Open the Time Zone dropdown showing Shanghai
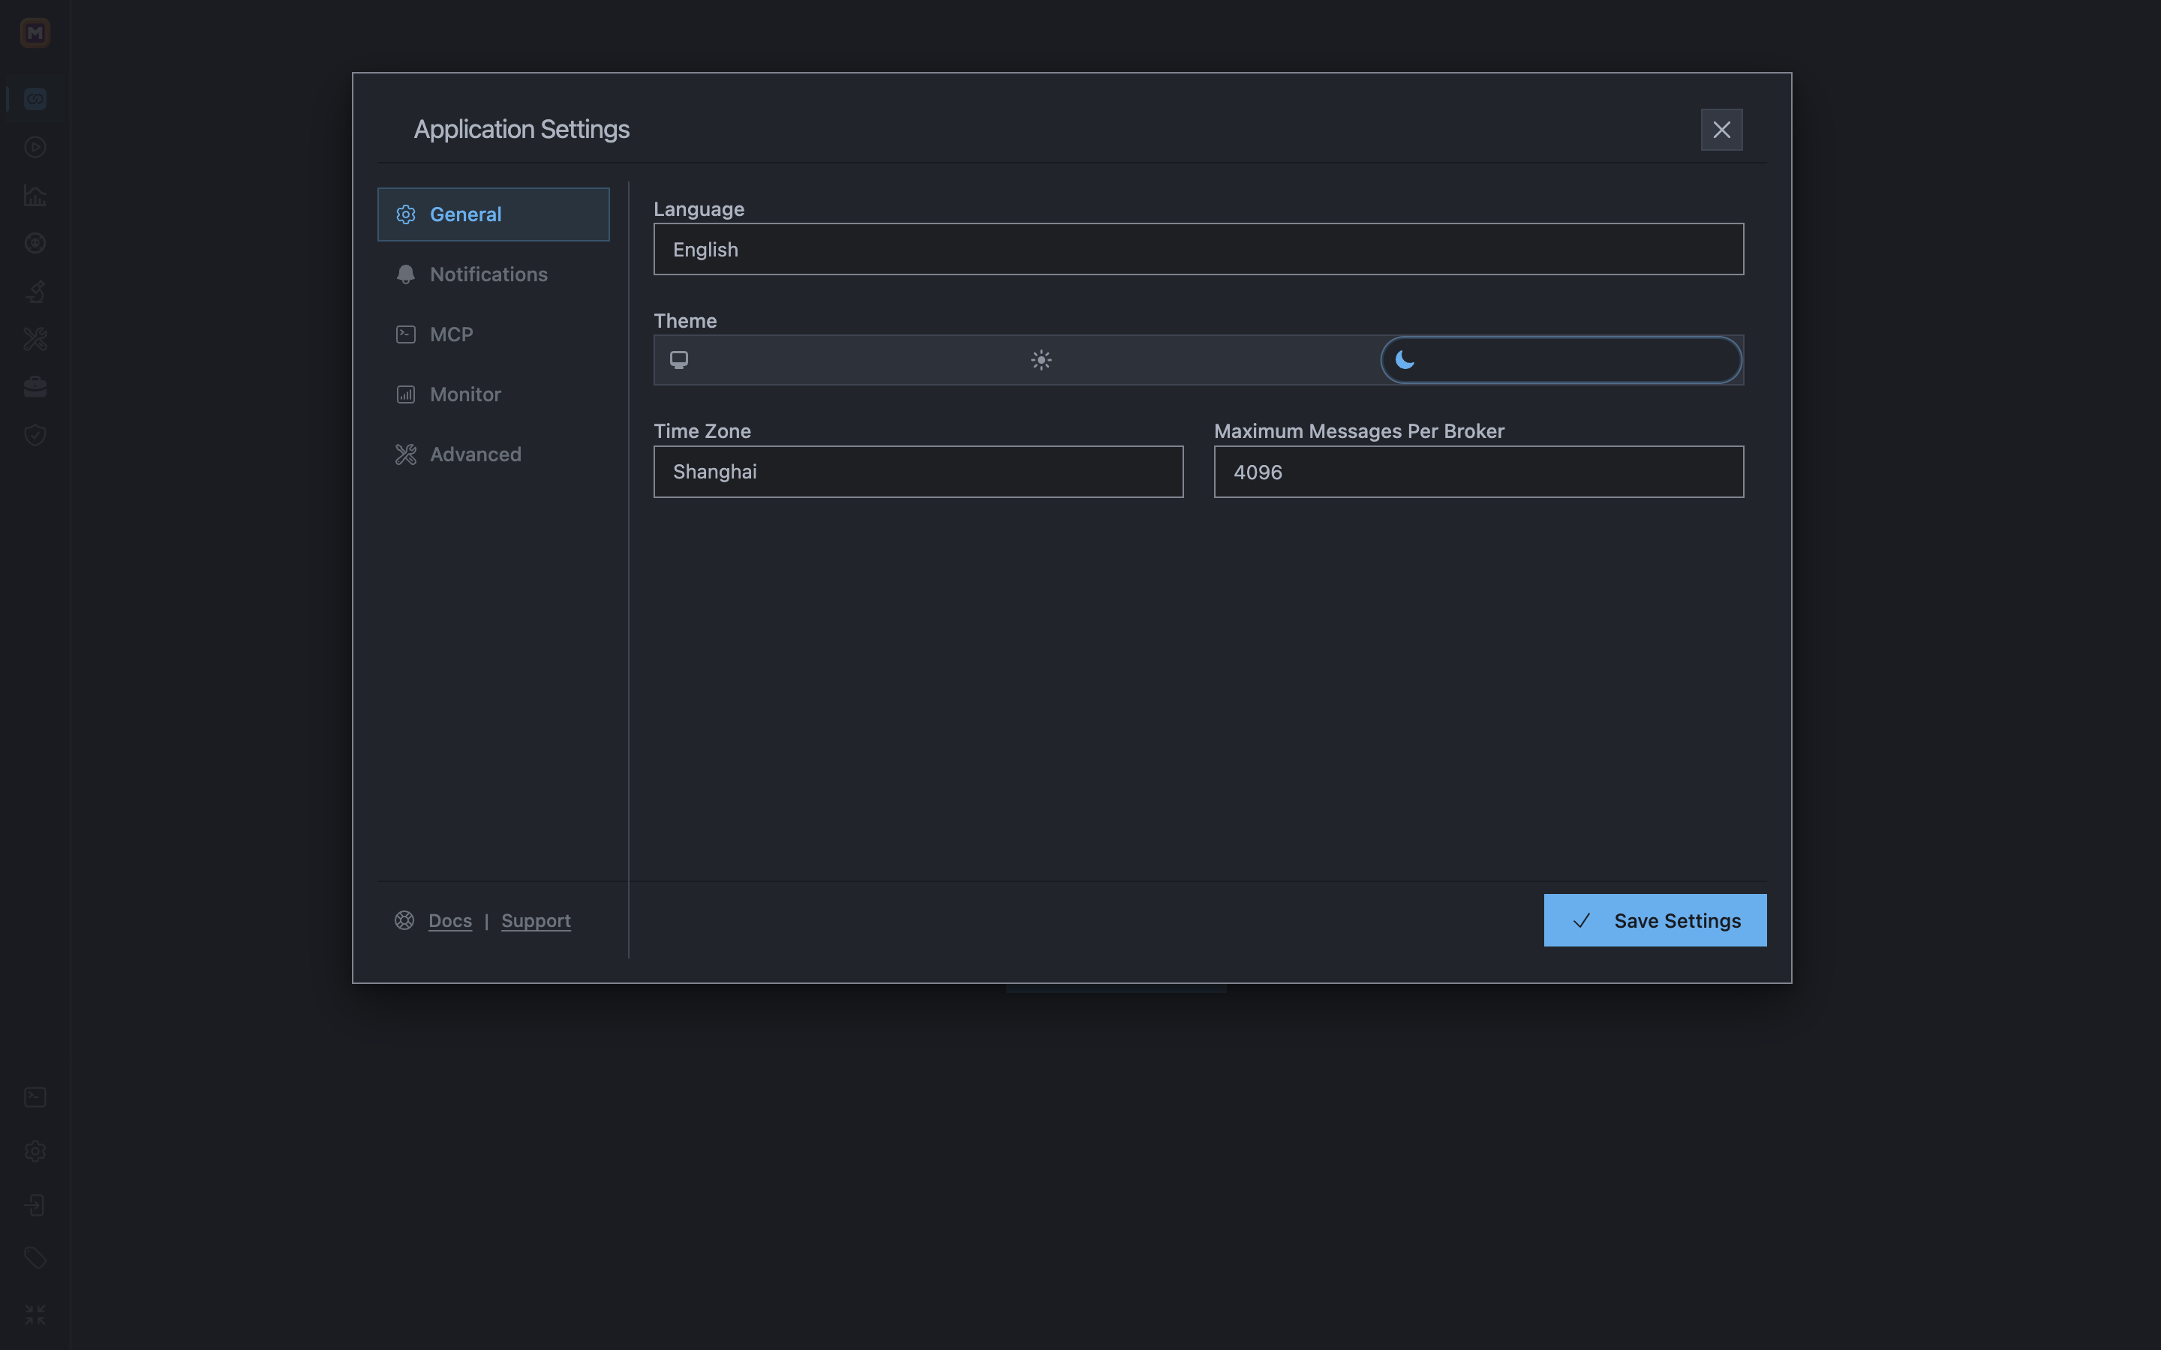 click(x=918, y=472)
